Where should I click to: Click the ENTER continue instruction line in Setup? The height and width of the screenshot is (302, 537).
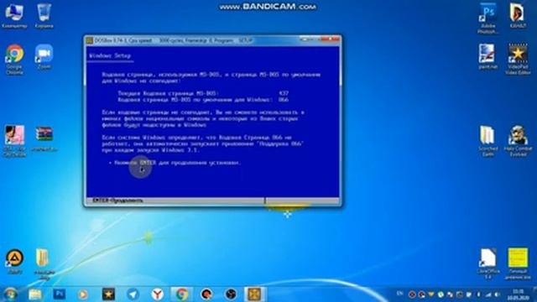(x=175, y=163)
